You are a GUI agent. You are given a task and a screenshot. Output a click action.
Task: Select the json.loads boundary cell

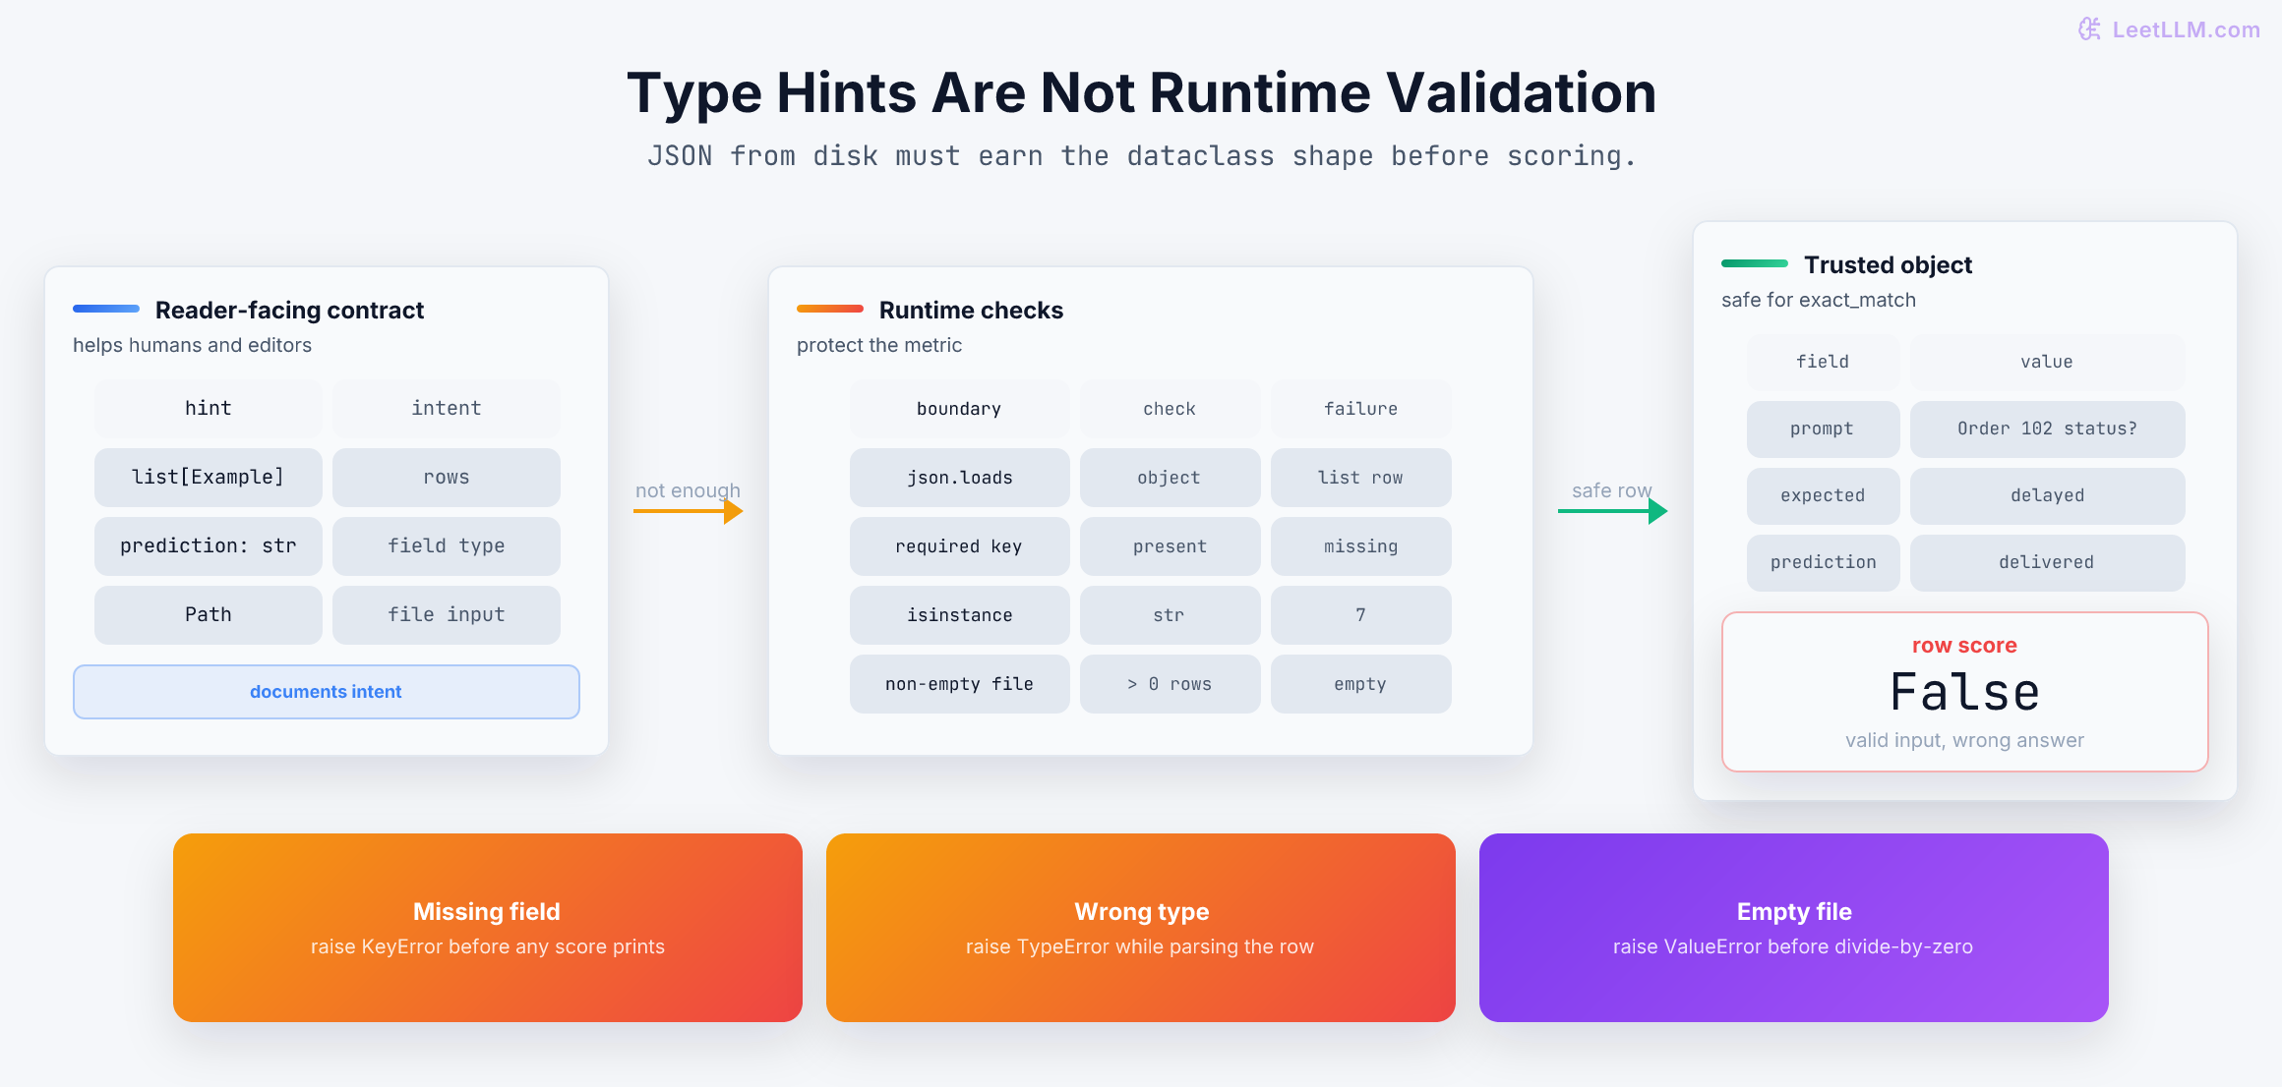click(960, 478)
